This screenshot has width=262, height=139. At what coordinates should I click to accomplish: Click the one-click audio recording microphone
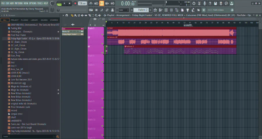tap(205, 3)
